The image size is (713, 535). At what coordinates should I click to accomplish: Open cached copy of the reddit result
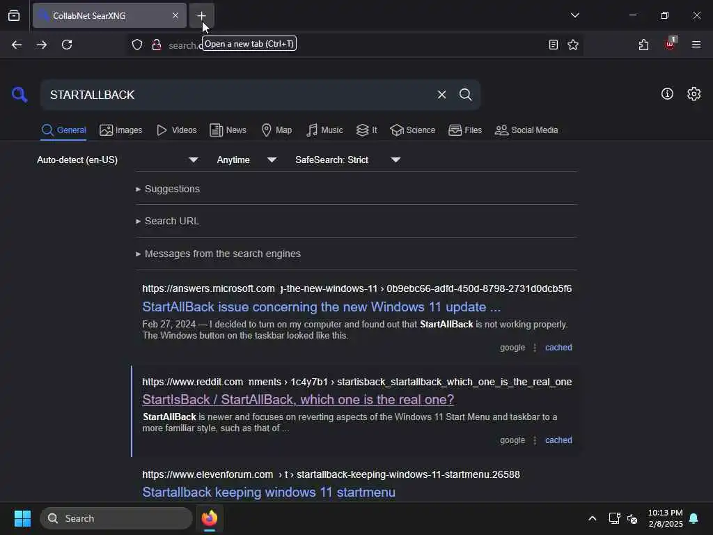pos(558,440)
